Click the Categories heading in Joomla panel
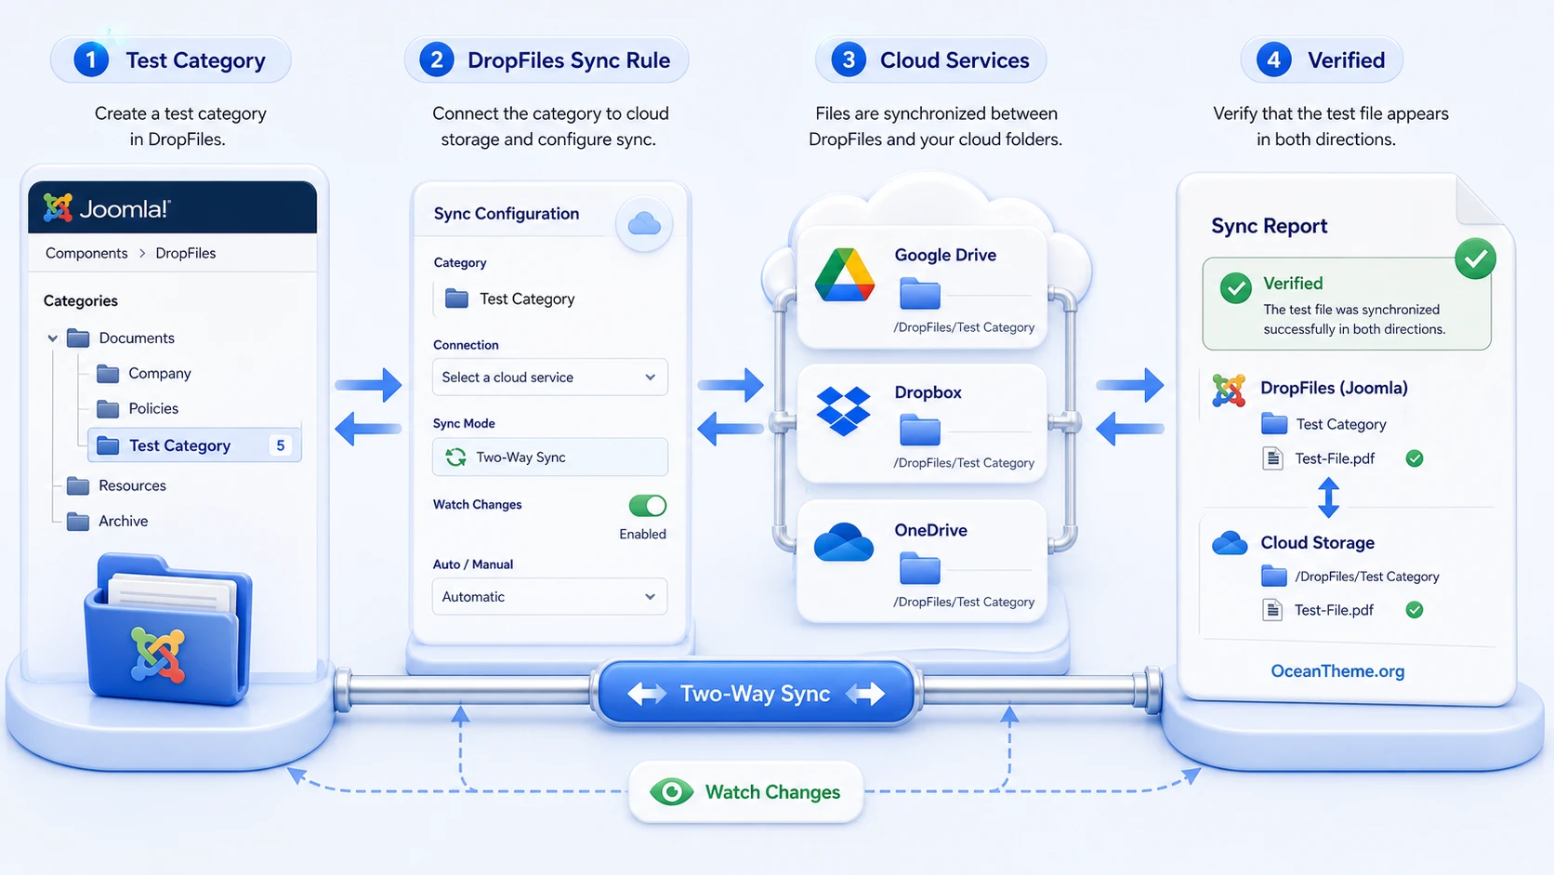1554x875 pixels. pos(81,300)
